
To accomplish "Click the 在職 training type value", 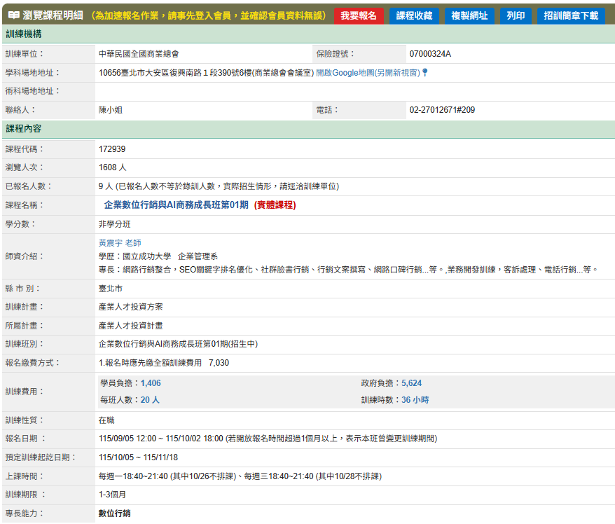I will pyautogui.click(x=106, y=420).
